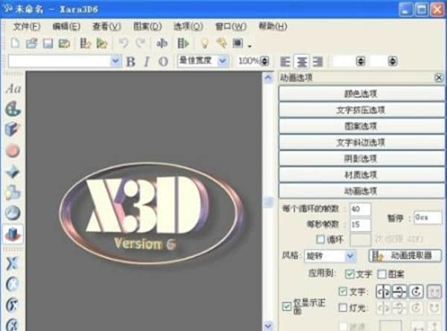This screenshot has height=331, width=447.
Task: Select the blue cube animation tool icon
Action: [13, 234]
